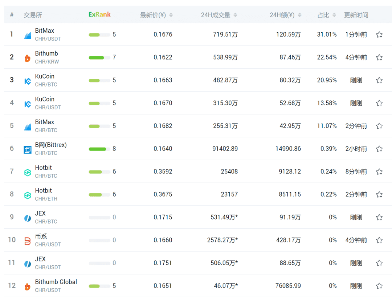Image resolution: width=392 pixels, height=297 pixels.
Task: Click the Bithumb Global logo
Action: [28, 287]
